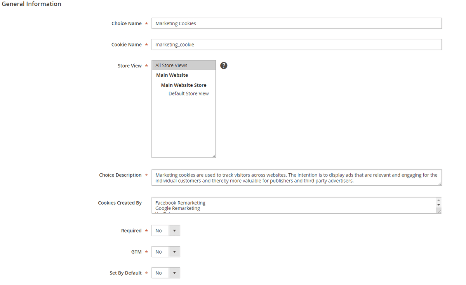Click scroll down arrow in Cookies Created By

[439, 205]
